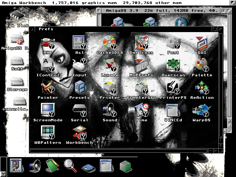Image resolution: width=236 pixels, height=177 pixels.
Task: Open the MCPPrefs icon
Action: point(142,66)
